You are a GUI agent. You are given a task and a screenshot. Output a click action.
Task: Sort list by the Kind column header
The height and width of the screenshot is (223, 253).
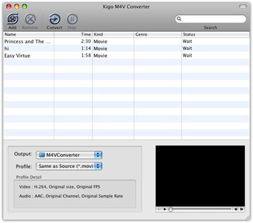(113, 34)
